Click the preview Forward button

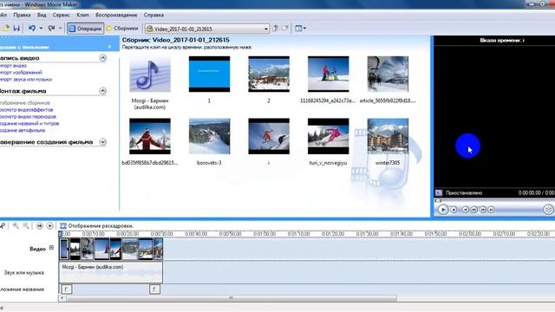pos(492,210)
